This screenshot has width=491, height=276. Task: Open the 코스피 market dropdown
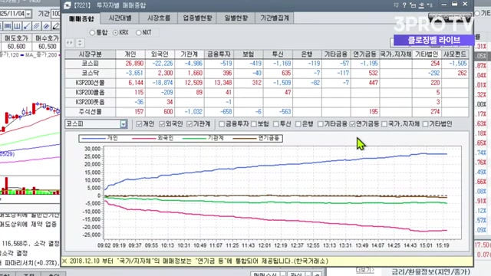pyautogui.click(x=124, y=124)
